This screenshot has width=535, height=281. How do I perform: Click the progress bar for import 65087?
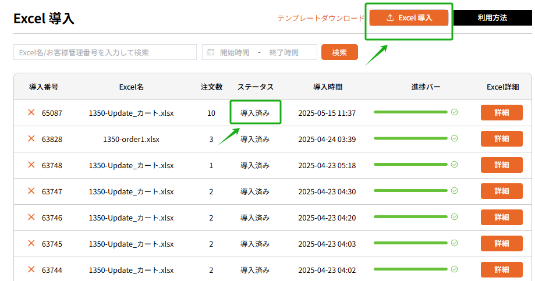click(410, 112)
